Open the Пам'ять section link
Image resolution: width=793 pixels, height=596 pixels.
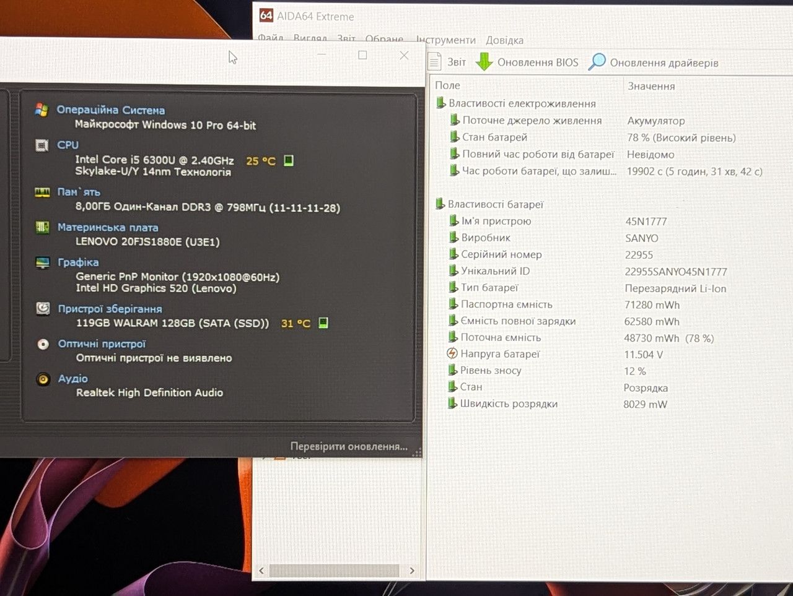pos(79,192)
